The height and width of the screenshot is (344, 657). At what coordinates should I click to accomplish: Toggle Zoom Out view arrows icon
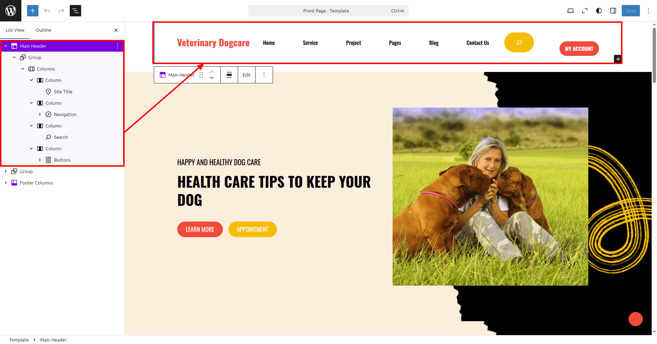pos(585,11)
